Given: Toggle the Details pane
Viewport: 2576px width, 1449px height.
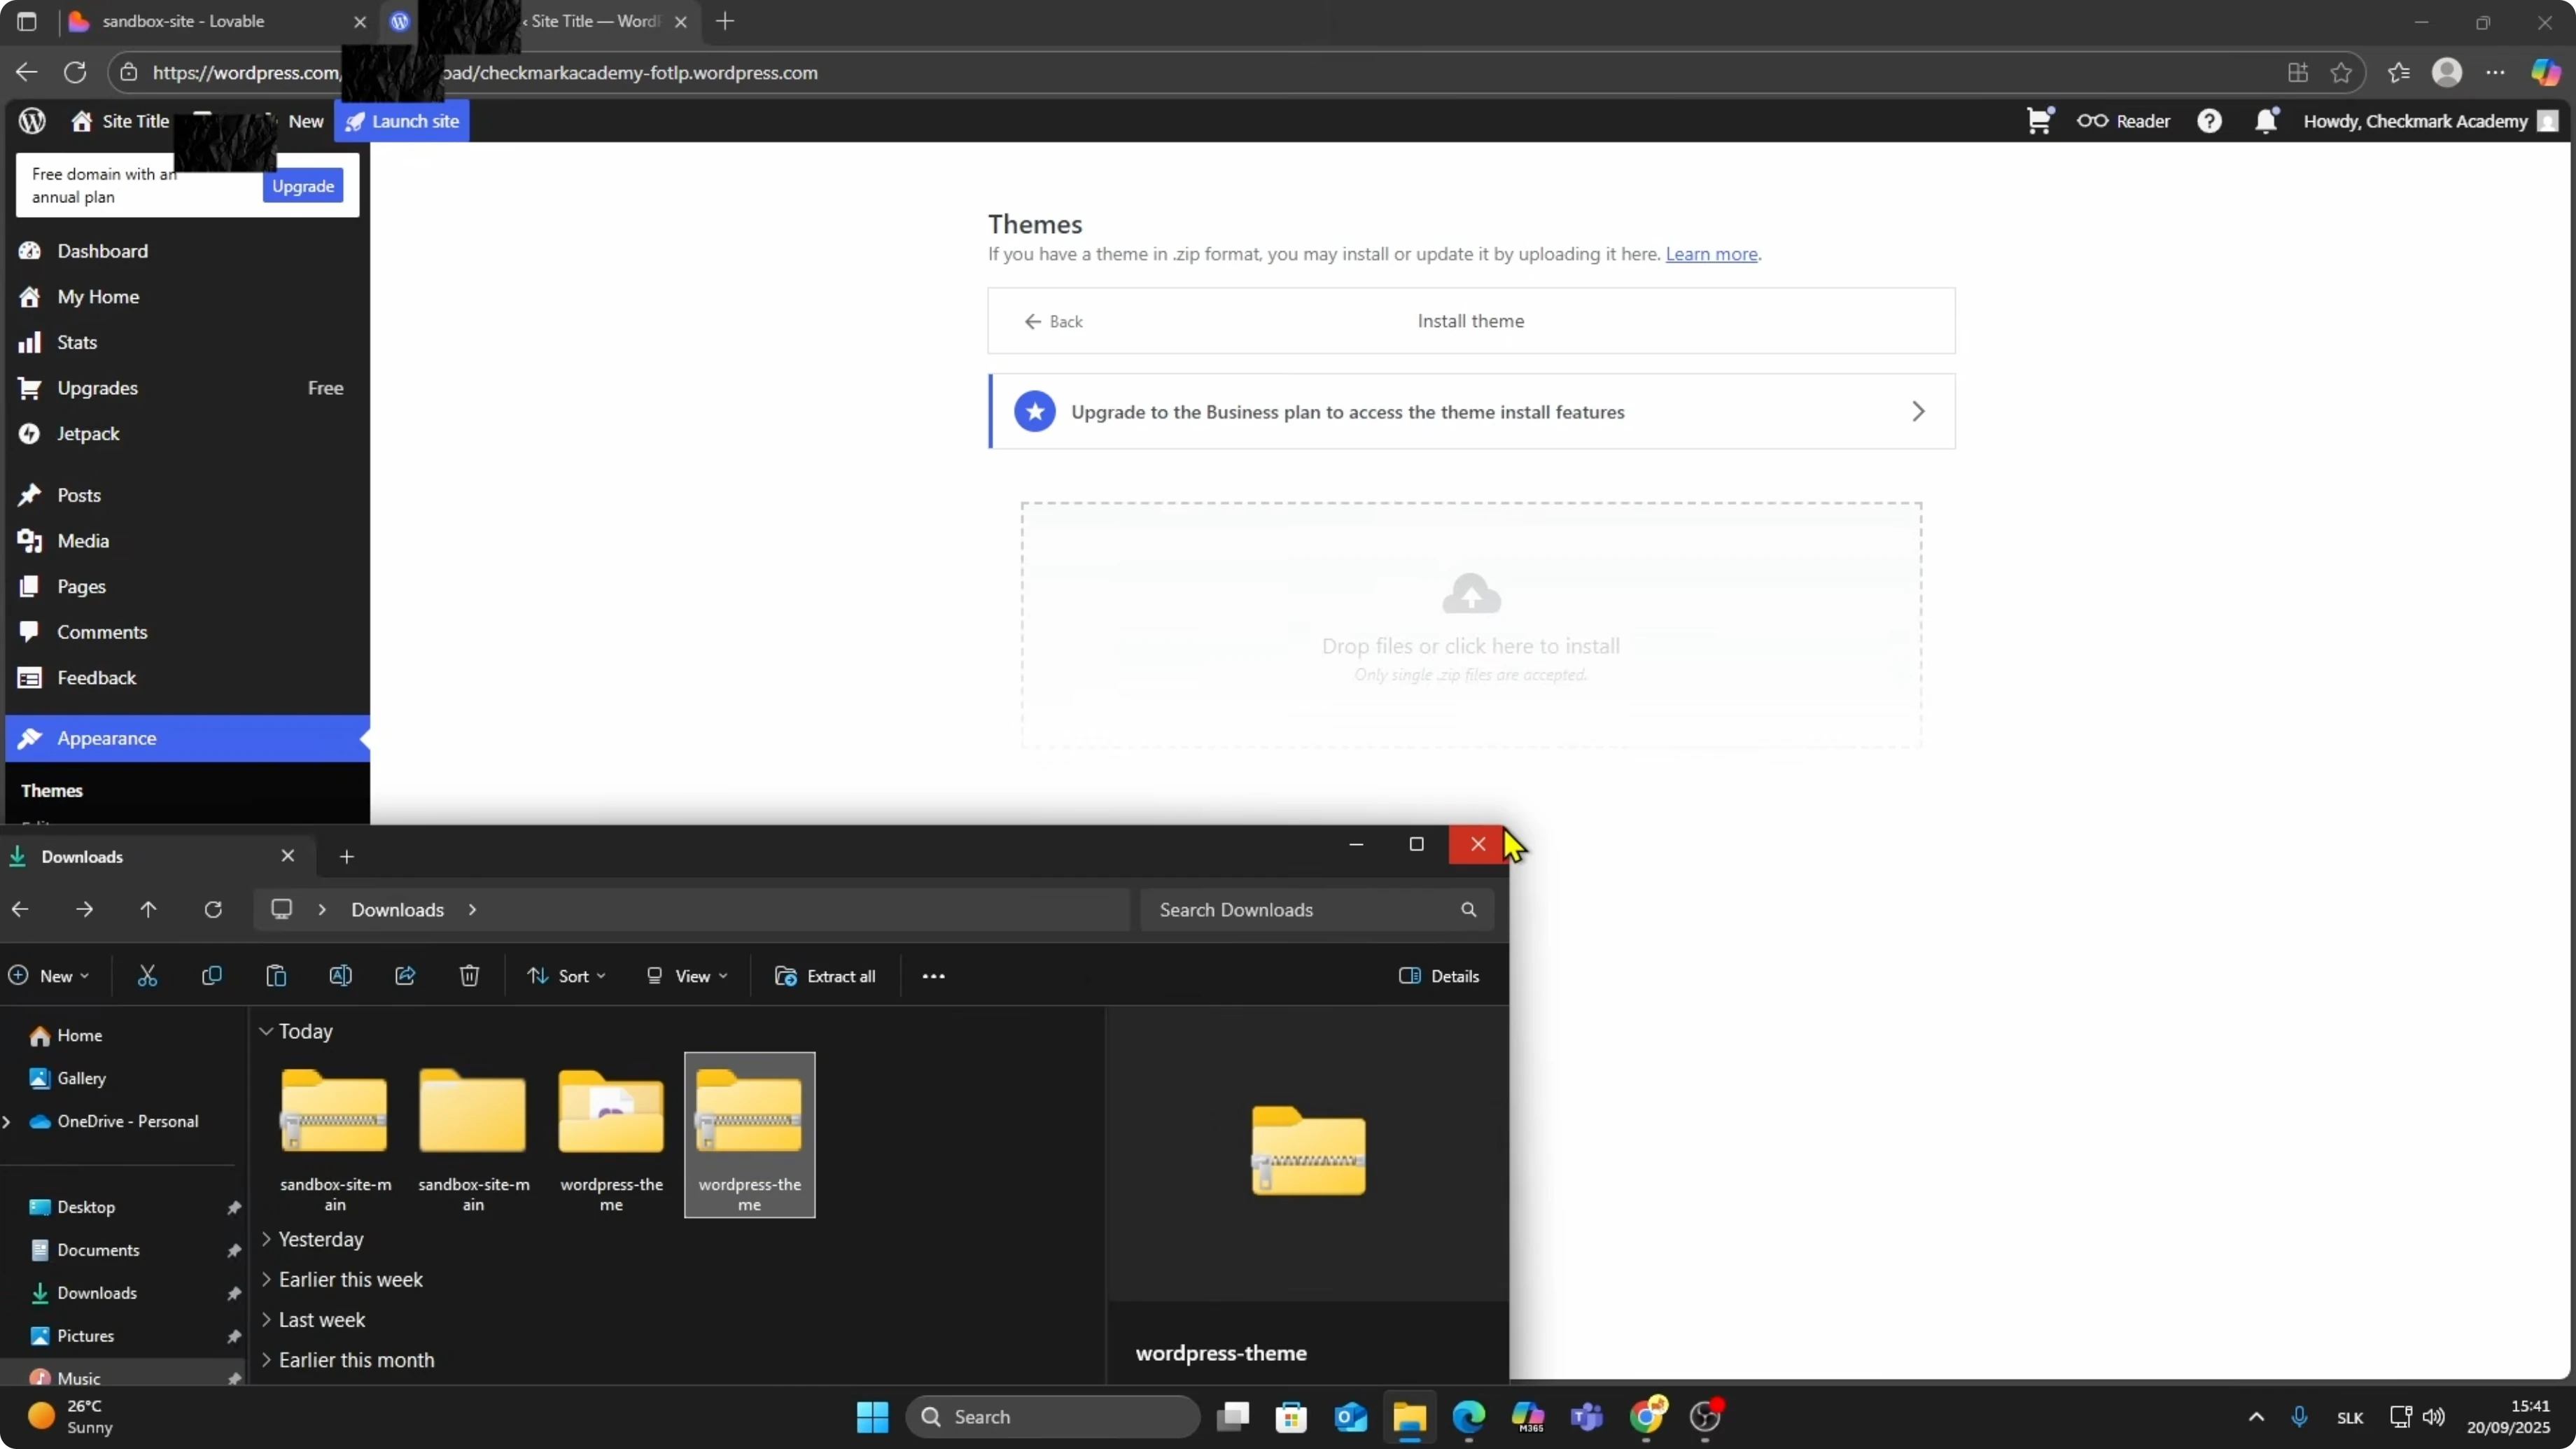Looking at the screenshot, I should tap(1439, 976).
